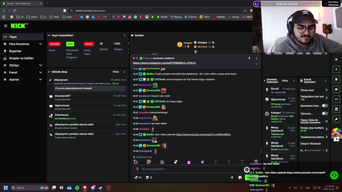Collapse the chat leaderboard with the arrow under it
The height and width of the screenshot is (192, 342).
(x=196, y=52)
